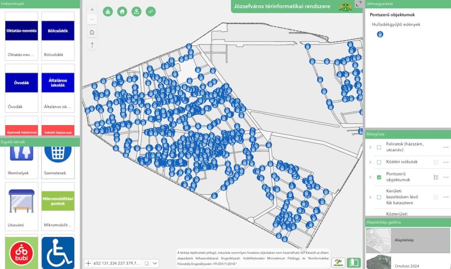Click the Réteglista panel header
The height and width of the screenshot is (269, 451).
tap(408, 134)
